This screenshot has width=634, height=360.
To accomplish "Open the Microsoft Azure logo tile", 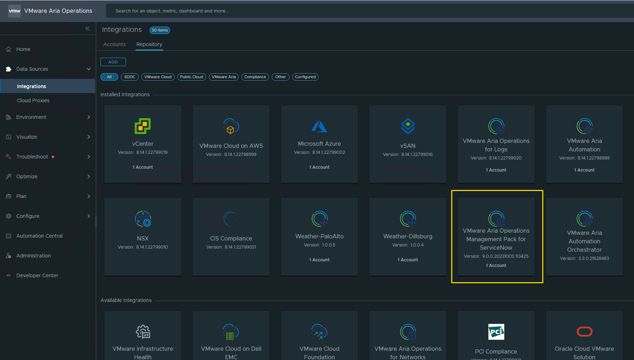I will point(319,126).
